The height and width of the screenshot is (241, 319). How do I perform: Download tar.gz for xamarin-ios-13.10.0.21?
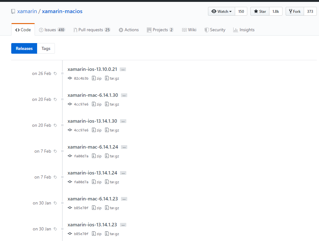tap(112, 78)
